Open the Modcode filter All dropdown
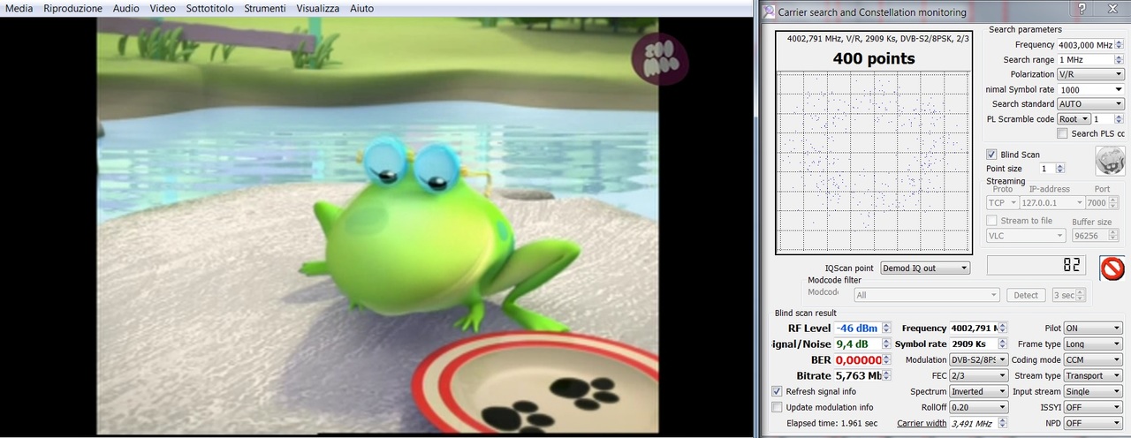This screenshot has height=438, width=1131. (927, 295)
